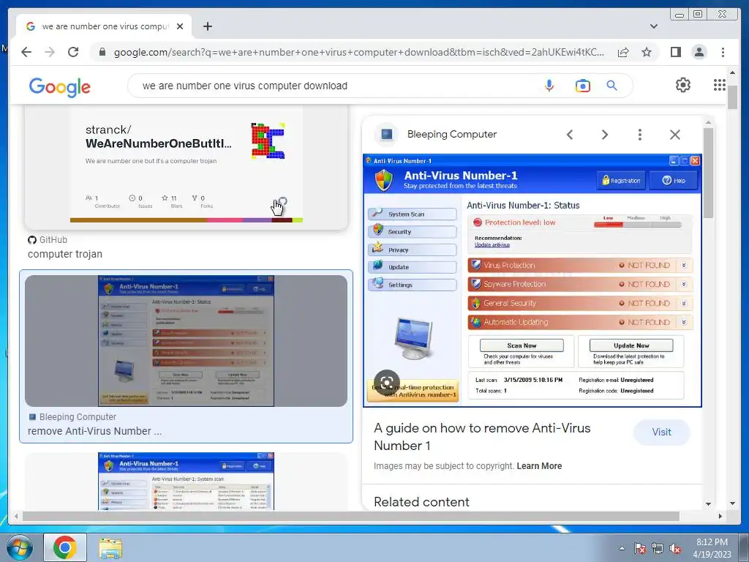
Task: Click page vertical scrollbar down arrow
Action: pyautogui.click(x=732, y=503)
